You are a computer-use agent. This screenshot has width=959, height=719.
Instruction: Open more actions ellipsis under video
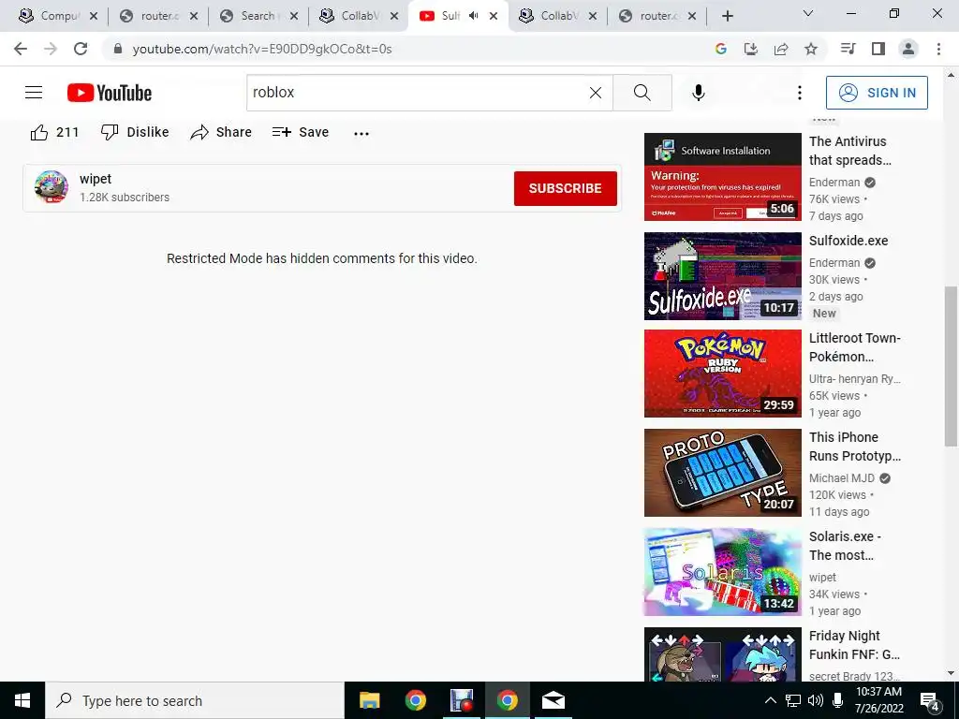[361, 133]
